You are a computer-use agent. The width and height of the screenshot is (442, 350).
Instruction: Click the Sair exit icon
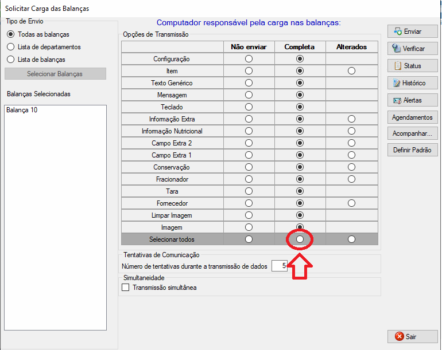[399, 336]
